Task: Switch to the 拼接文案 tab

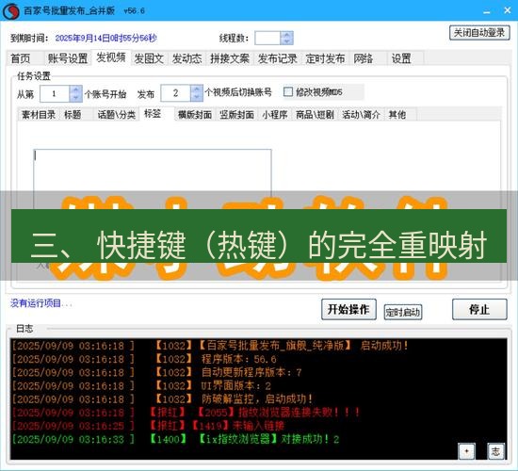Action: click(230, 58)
